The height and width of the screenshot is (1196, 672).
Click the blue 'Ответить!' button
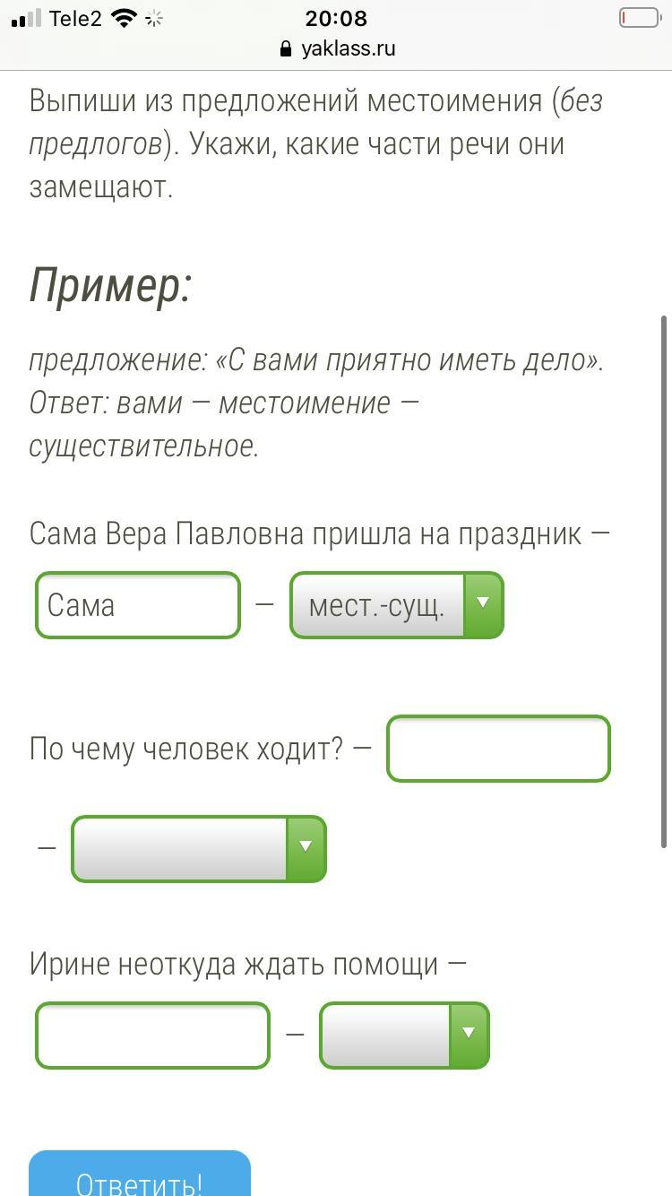pos(140,1176)
